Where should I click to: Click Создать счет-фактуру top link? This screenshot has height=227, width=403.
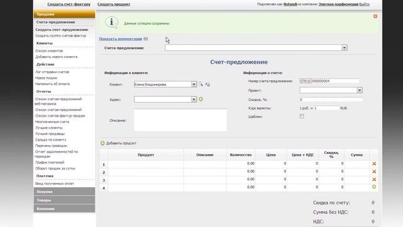[x=69, y=4]
